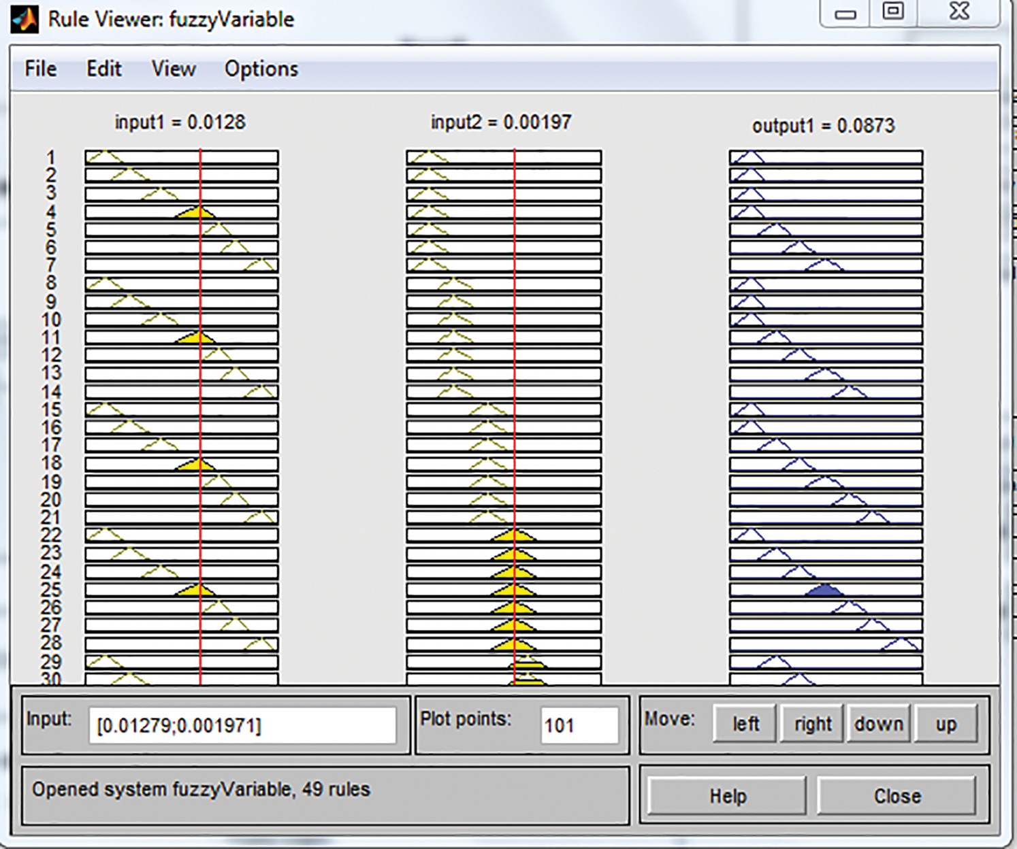
Task: Select rule 4 input1 membership plot
Action: click(x=182, y=212)
